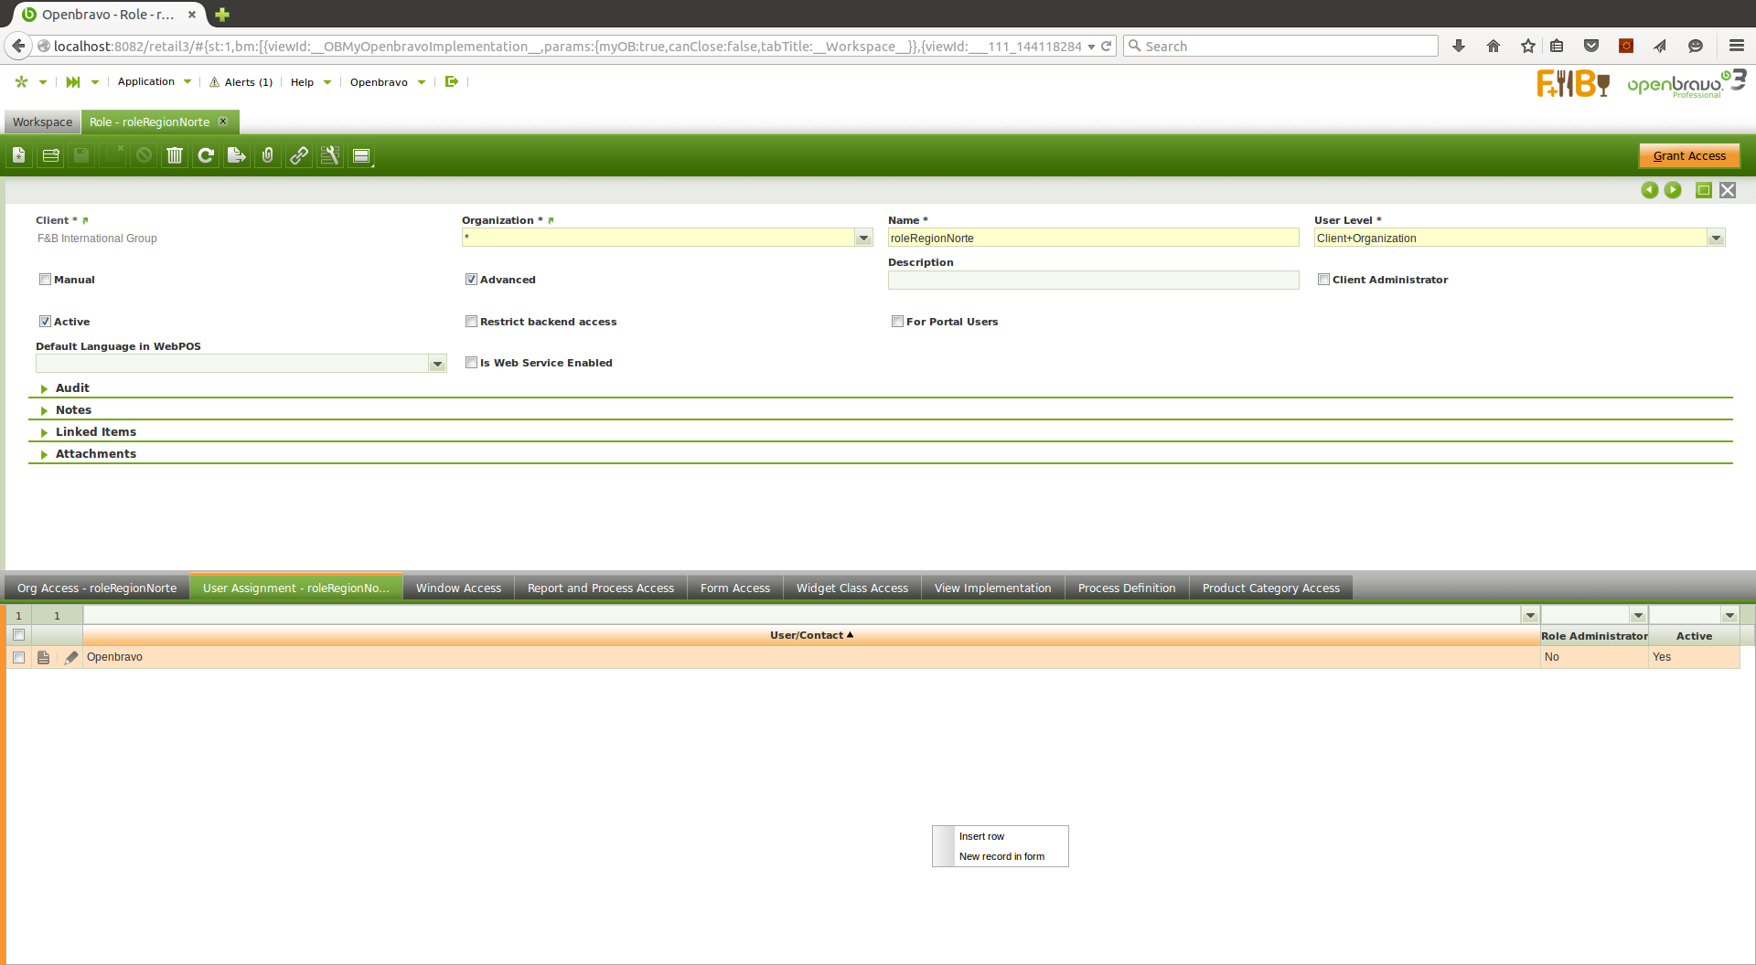This screenshot has height=965, width=1756.
Task: Refresh the record with the refresh icon
Action: tap(206, 156)
